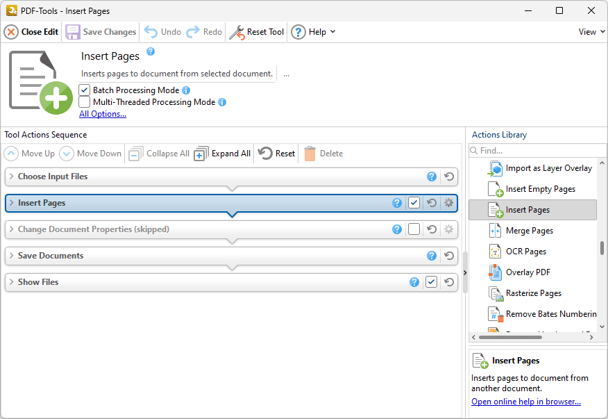The height and width of the screenshot is (419, 608).
Task: Uncheck the Show Files step checkbox
Action: pos(432,282)
